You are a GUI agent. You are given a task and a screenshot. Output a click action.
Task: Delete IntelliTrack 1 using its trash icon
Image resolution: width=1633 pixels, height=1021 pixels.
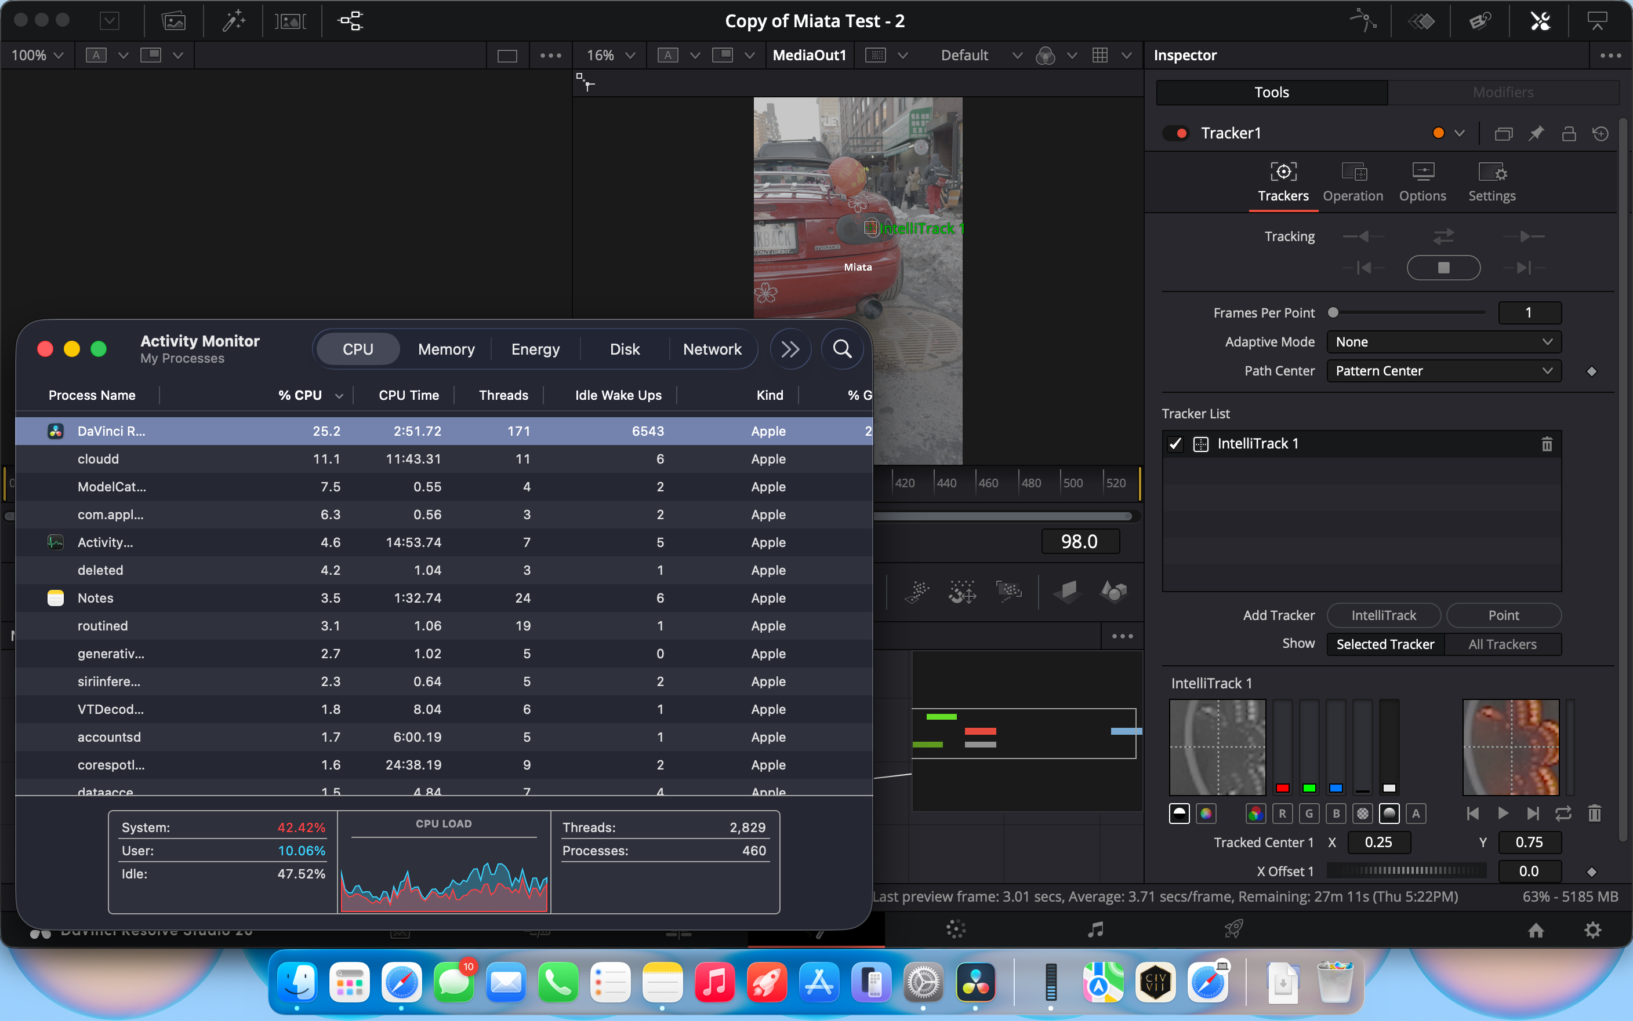pos(1547,444)
